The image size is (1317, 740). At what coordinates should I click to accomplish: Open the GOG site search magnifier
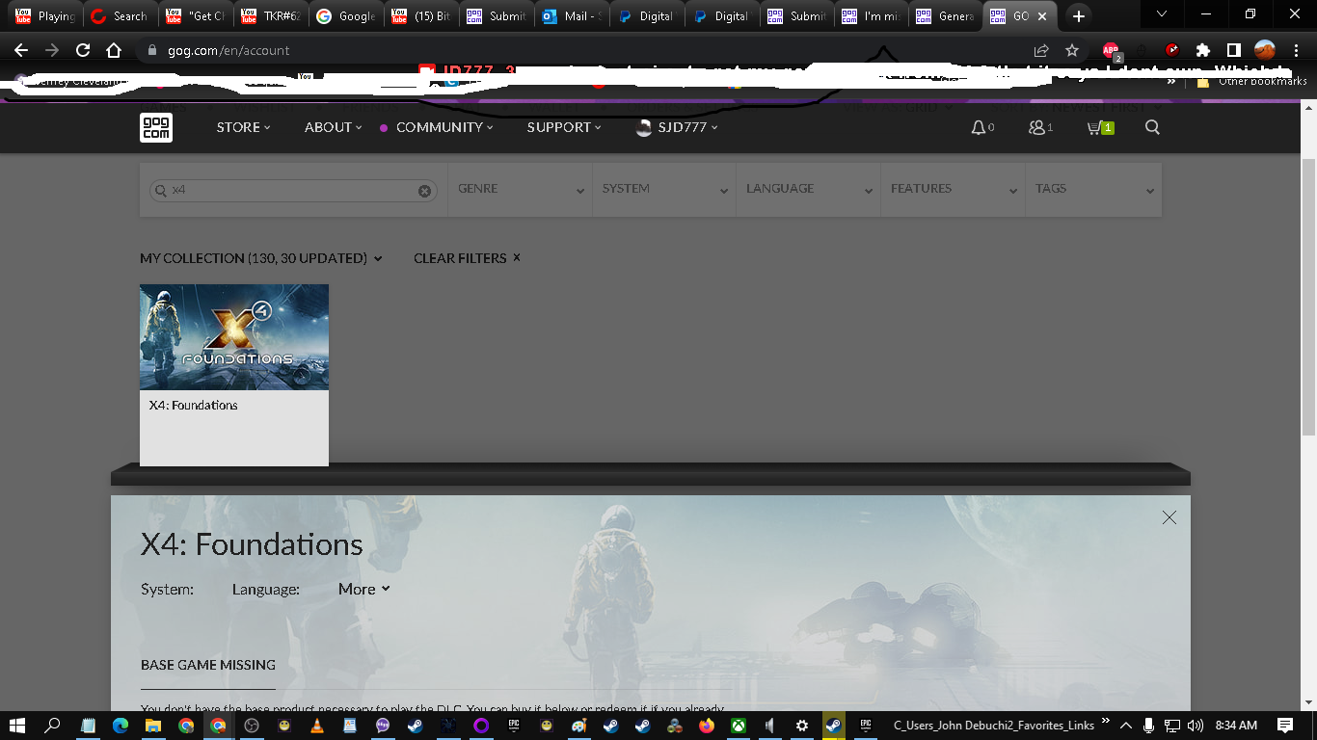(1152, 127)
